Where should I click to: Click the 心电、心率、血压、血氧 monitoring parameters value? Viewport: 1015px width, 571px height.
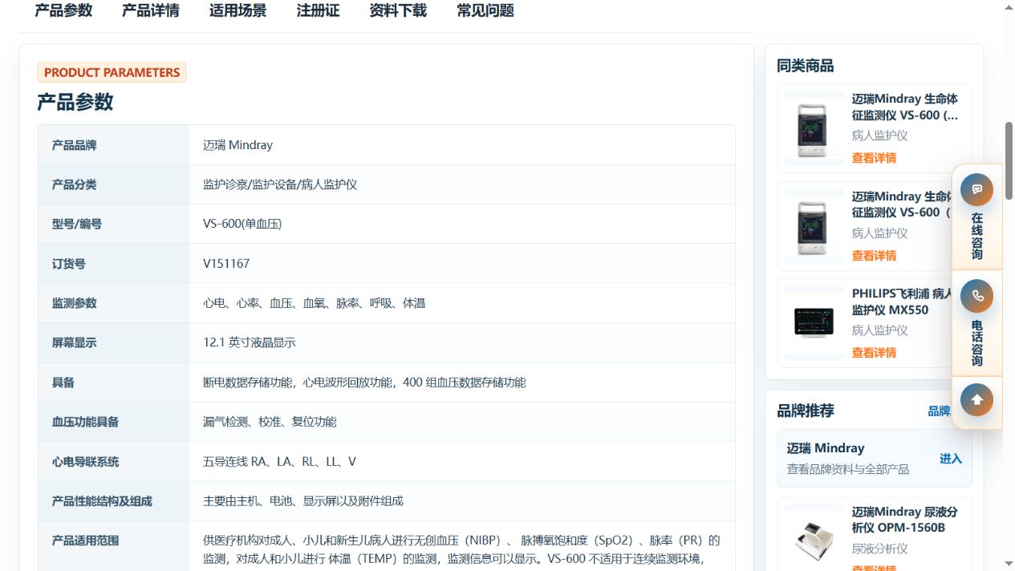coord(314,303)
